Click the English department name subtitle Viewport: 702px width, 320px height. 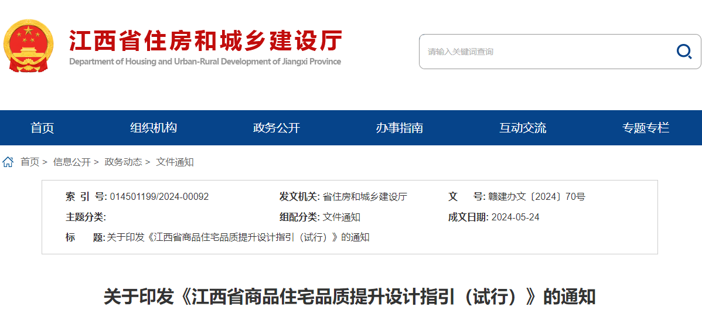pos(205,62)
